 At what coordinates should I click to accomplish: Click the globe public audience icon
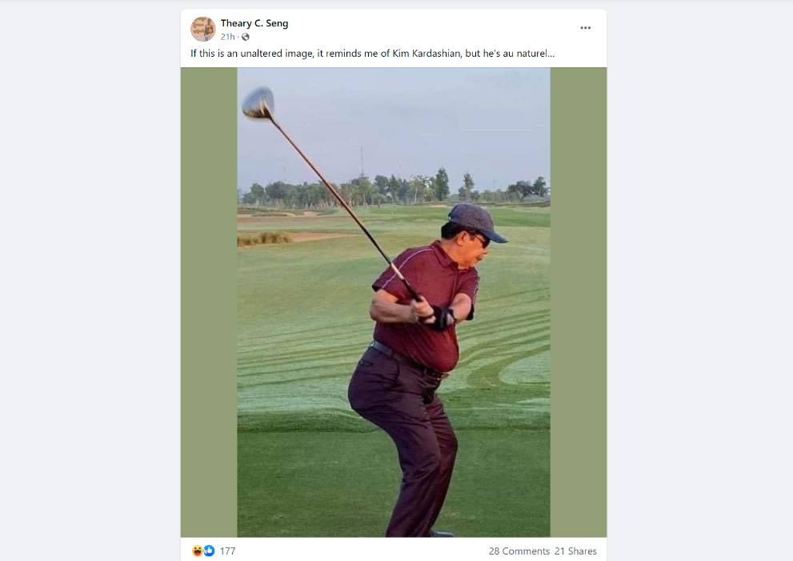pos(246,37)
